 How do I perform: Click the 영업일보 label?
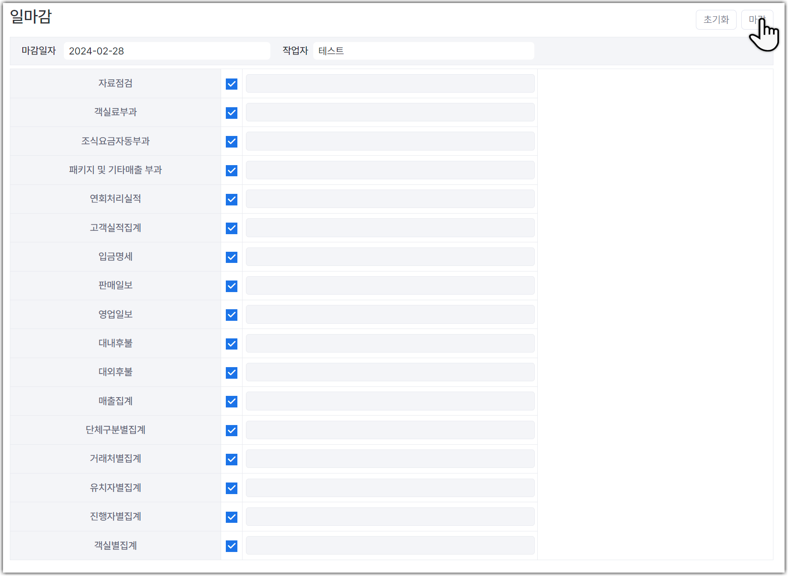point(116,314)
